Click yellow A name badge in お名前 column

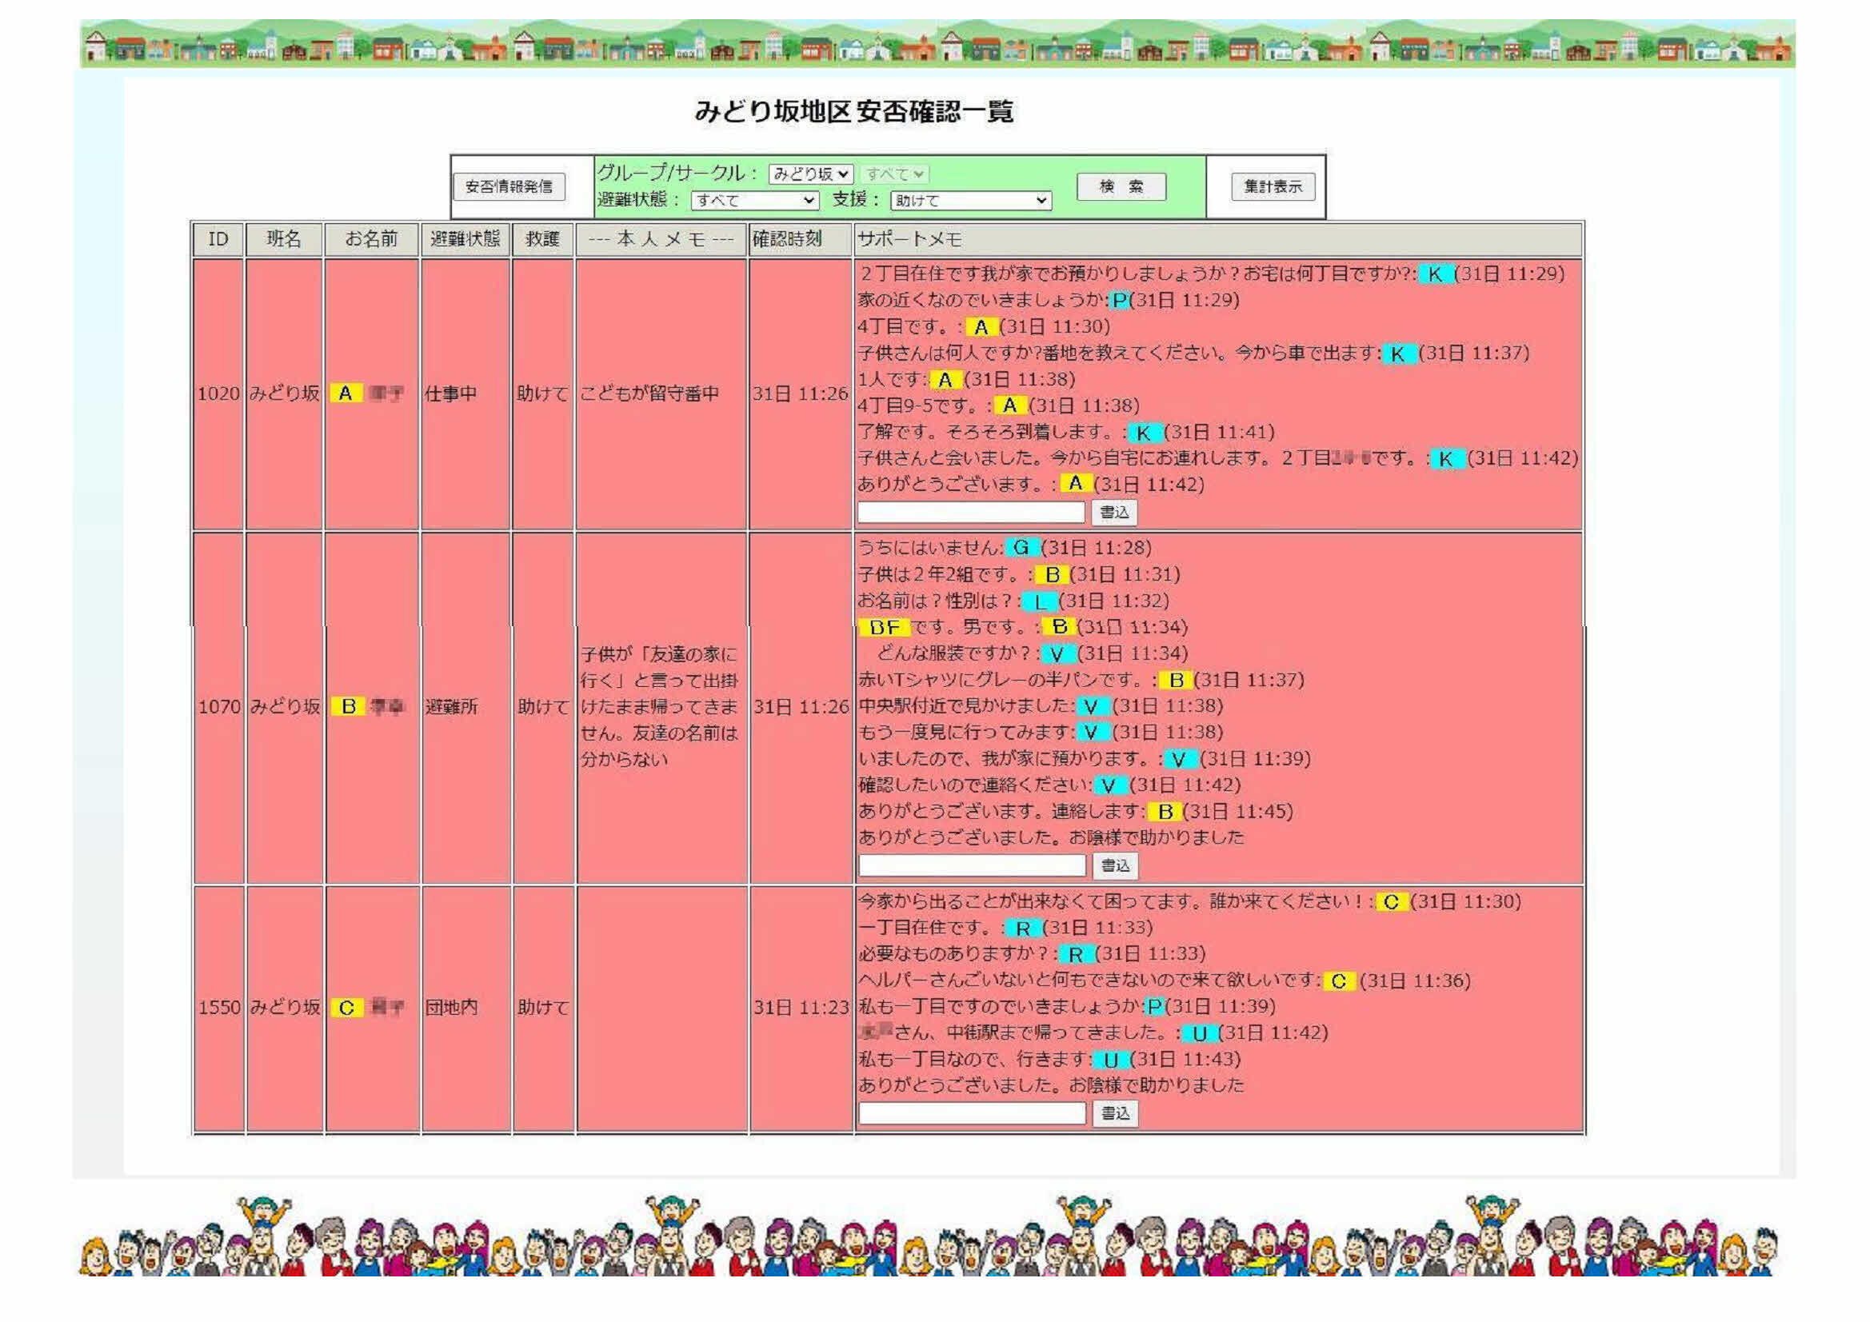346,393
